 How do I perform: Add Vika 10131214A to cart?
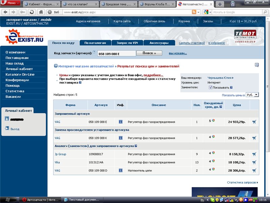254,162
